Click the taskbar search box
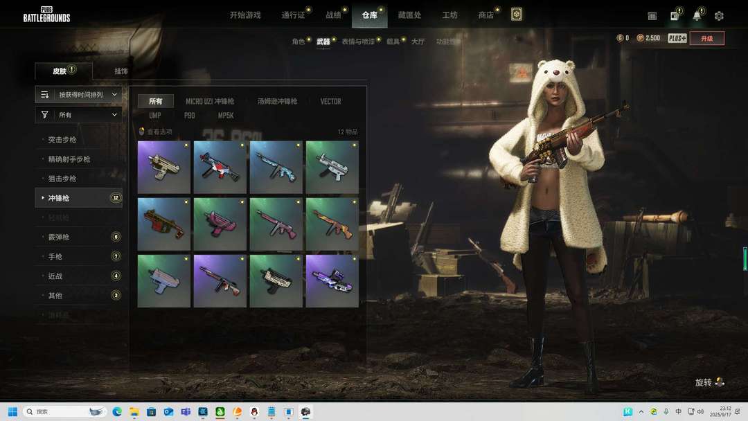Screen dimensions: 748x421 click(64, 411)
